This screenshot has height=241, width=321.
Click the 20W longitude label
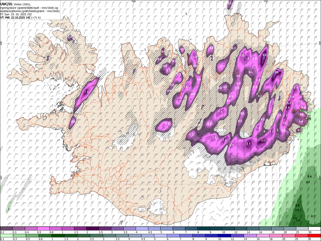tap(133, 1)
